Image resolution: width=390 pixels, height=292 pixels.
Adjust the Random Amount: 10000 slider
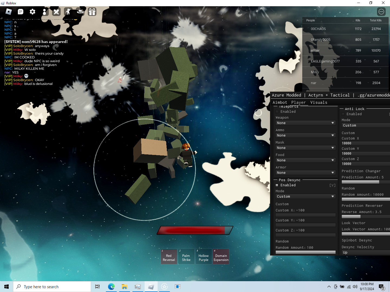[x=366, y=199]
